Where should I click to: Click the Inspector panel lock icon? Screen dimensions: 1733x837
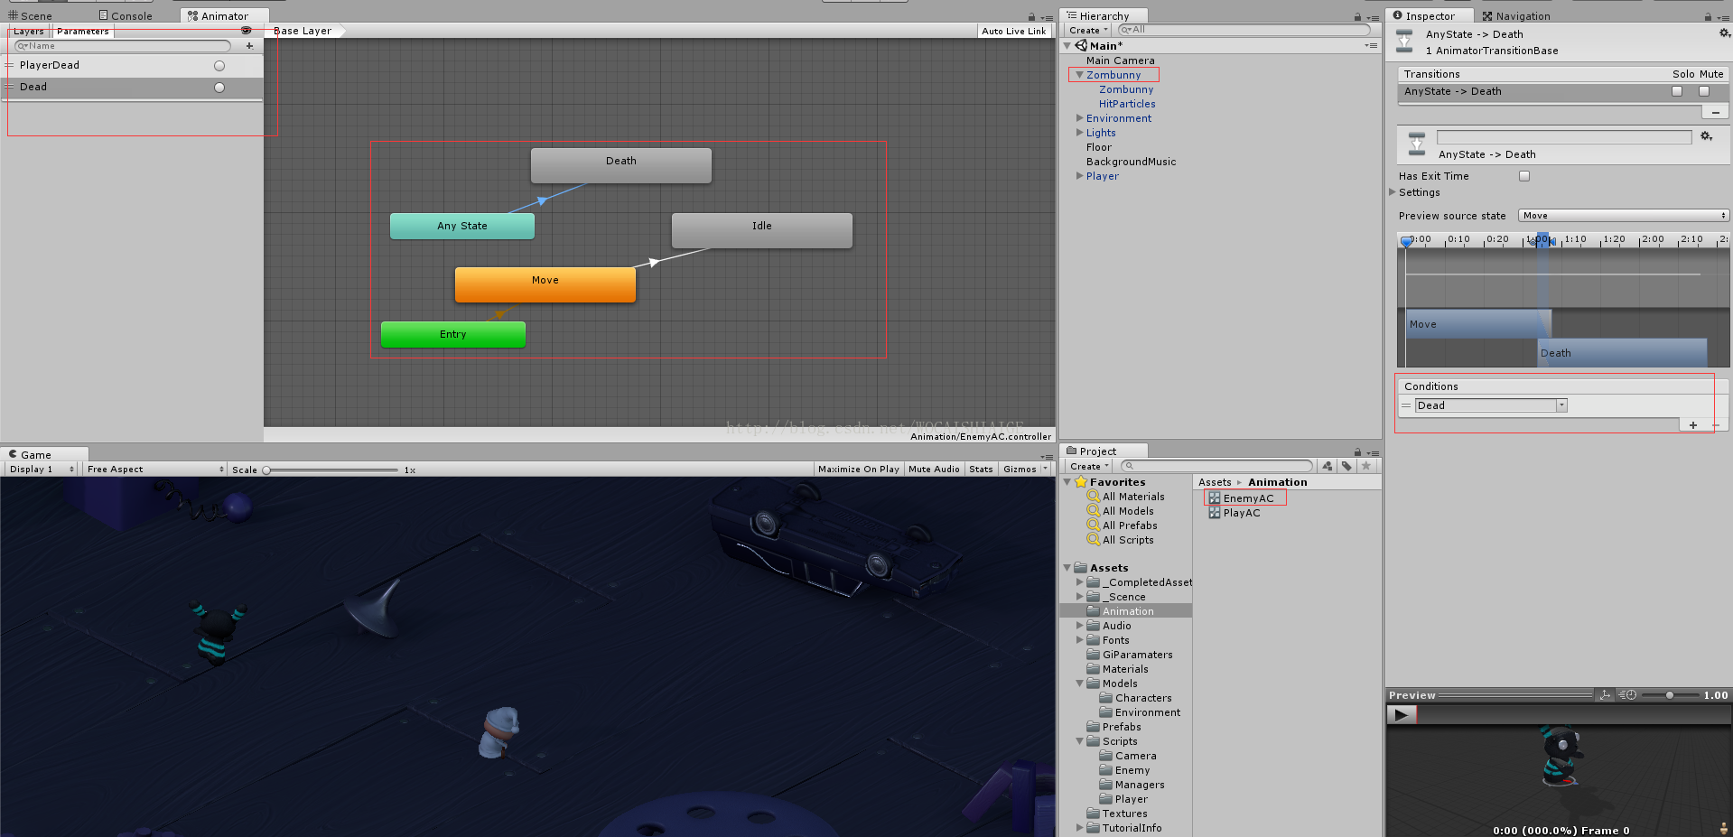pyautogui.click(x=1708, y=16)
